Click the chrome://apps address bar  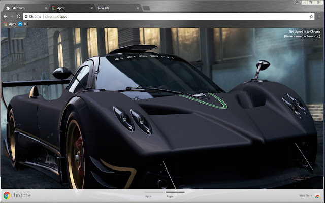pos(169,16)
